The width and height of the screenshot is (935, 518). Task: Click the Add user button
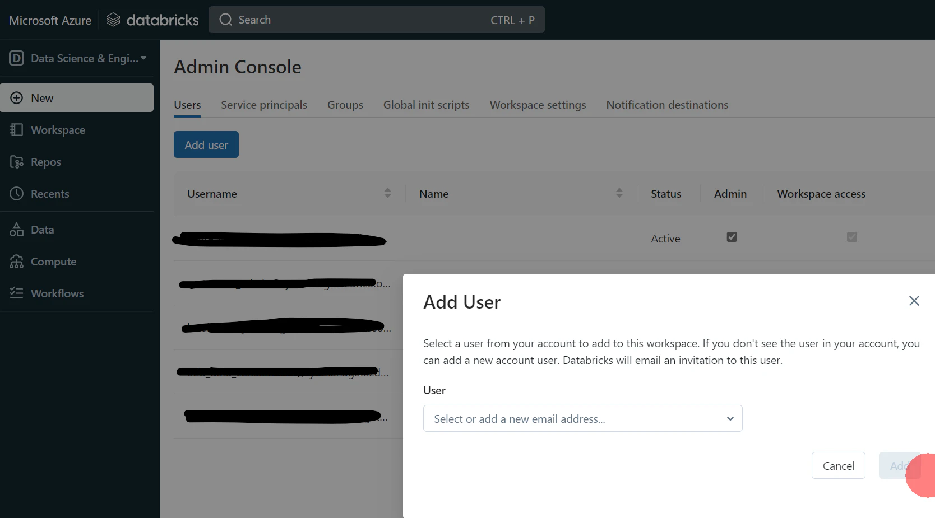[206, 144]
